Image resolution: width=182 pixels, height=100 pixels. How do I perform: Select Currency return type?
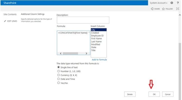(x=59, y=75)
